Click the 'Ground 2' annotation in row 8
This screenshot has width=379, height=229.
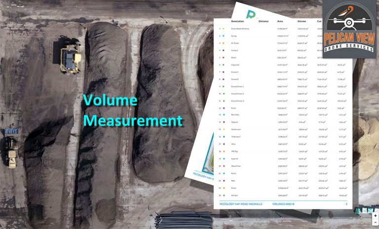[235, 79]
